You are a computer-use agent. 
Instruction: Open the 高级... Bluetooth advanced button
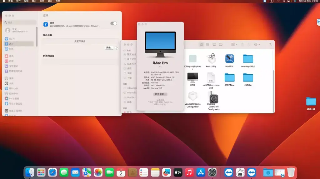click(109, 47)
